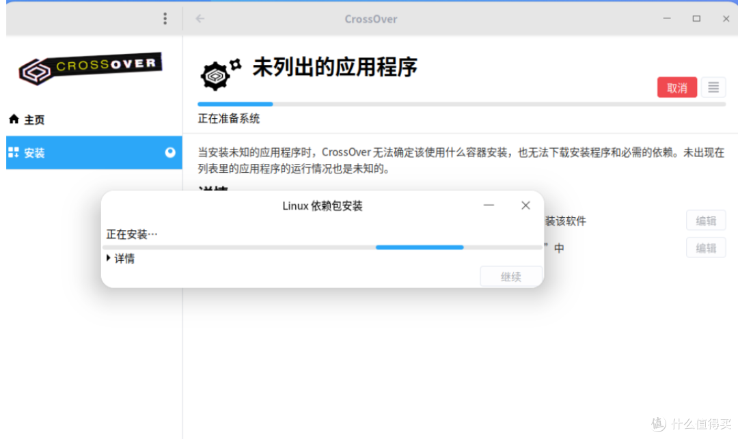Click the 什么值得买 watermark icon

click(657, 424)
